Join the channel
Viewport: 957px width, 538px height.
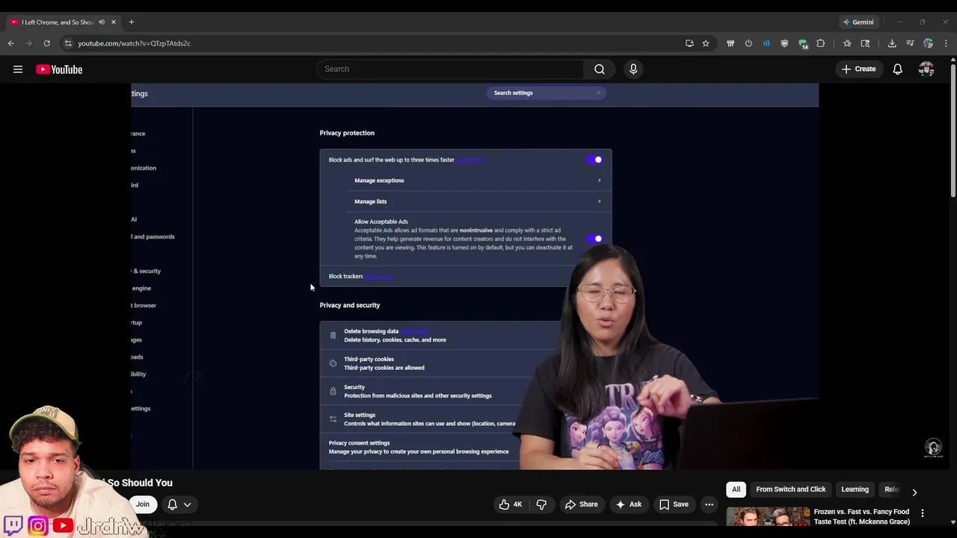click(142, 504)
